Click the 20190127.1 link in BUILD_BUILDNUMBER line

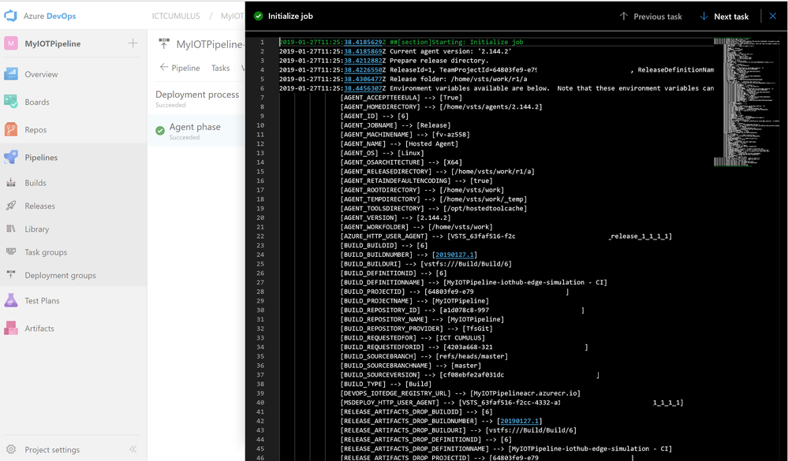click(455, 255)
